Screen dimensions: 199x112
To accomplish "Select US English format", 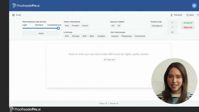I will pyautogui.click(x=119, y=26).
